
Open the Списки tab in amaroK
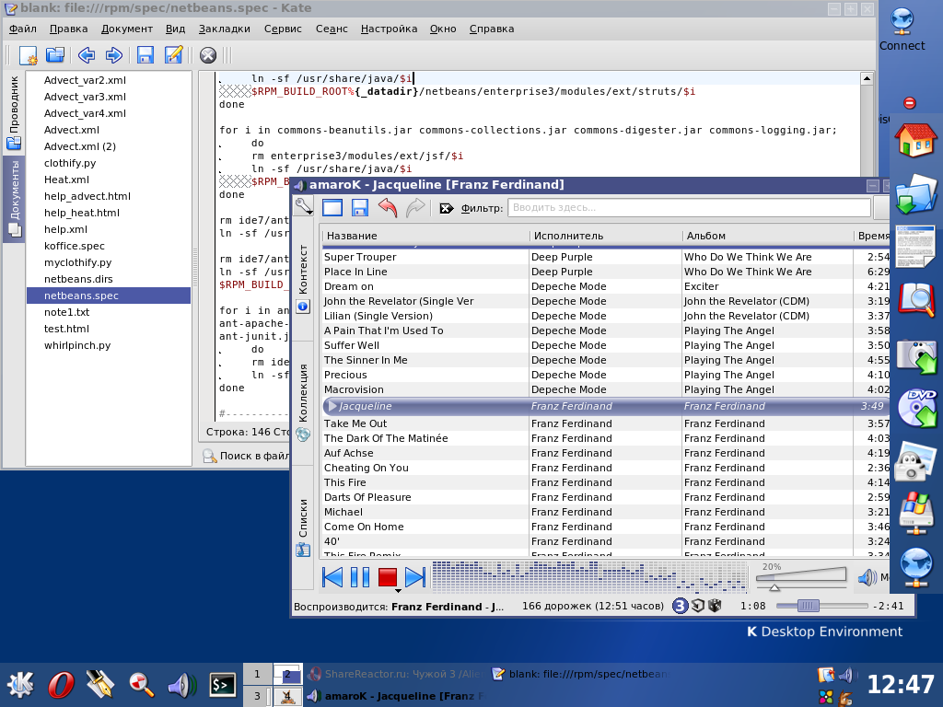point(303,527)
